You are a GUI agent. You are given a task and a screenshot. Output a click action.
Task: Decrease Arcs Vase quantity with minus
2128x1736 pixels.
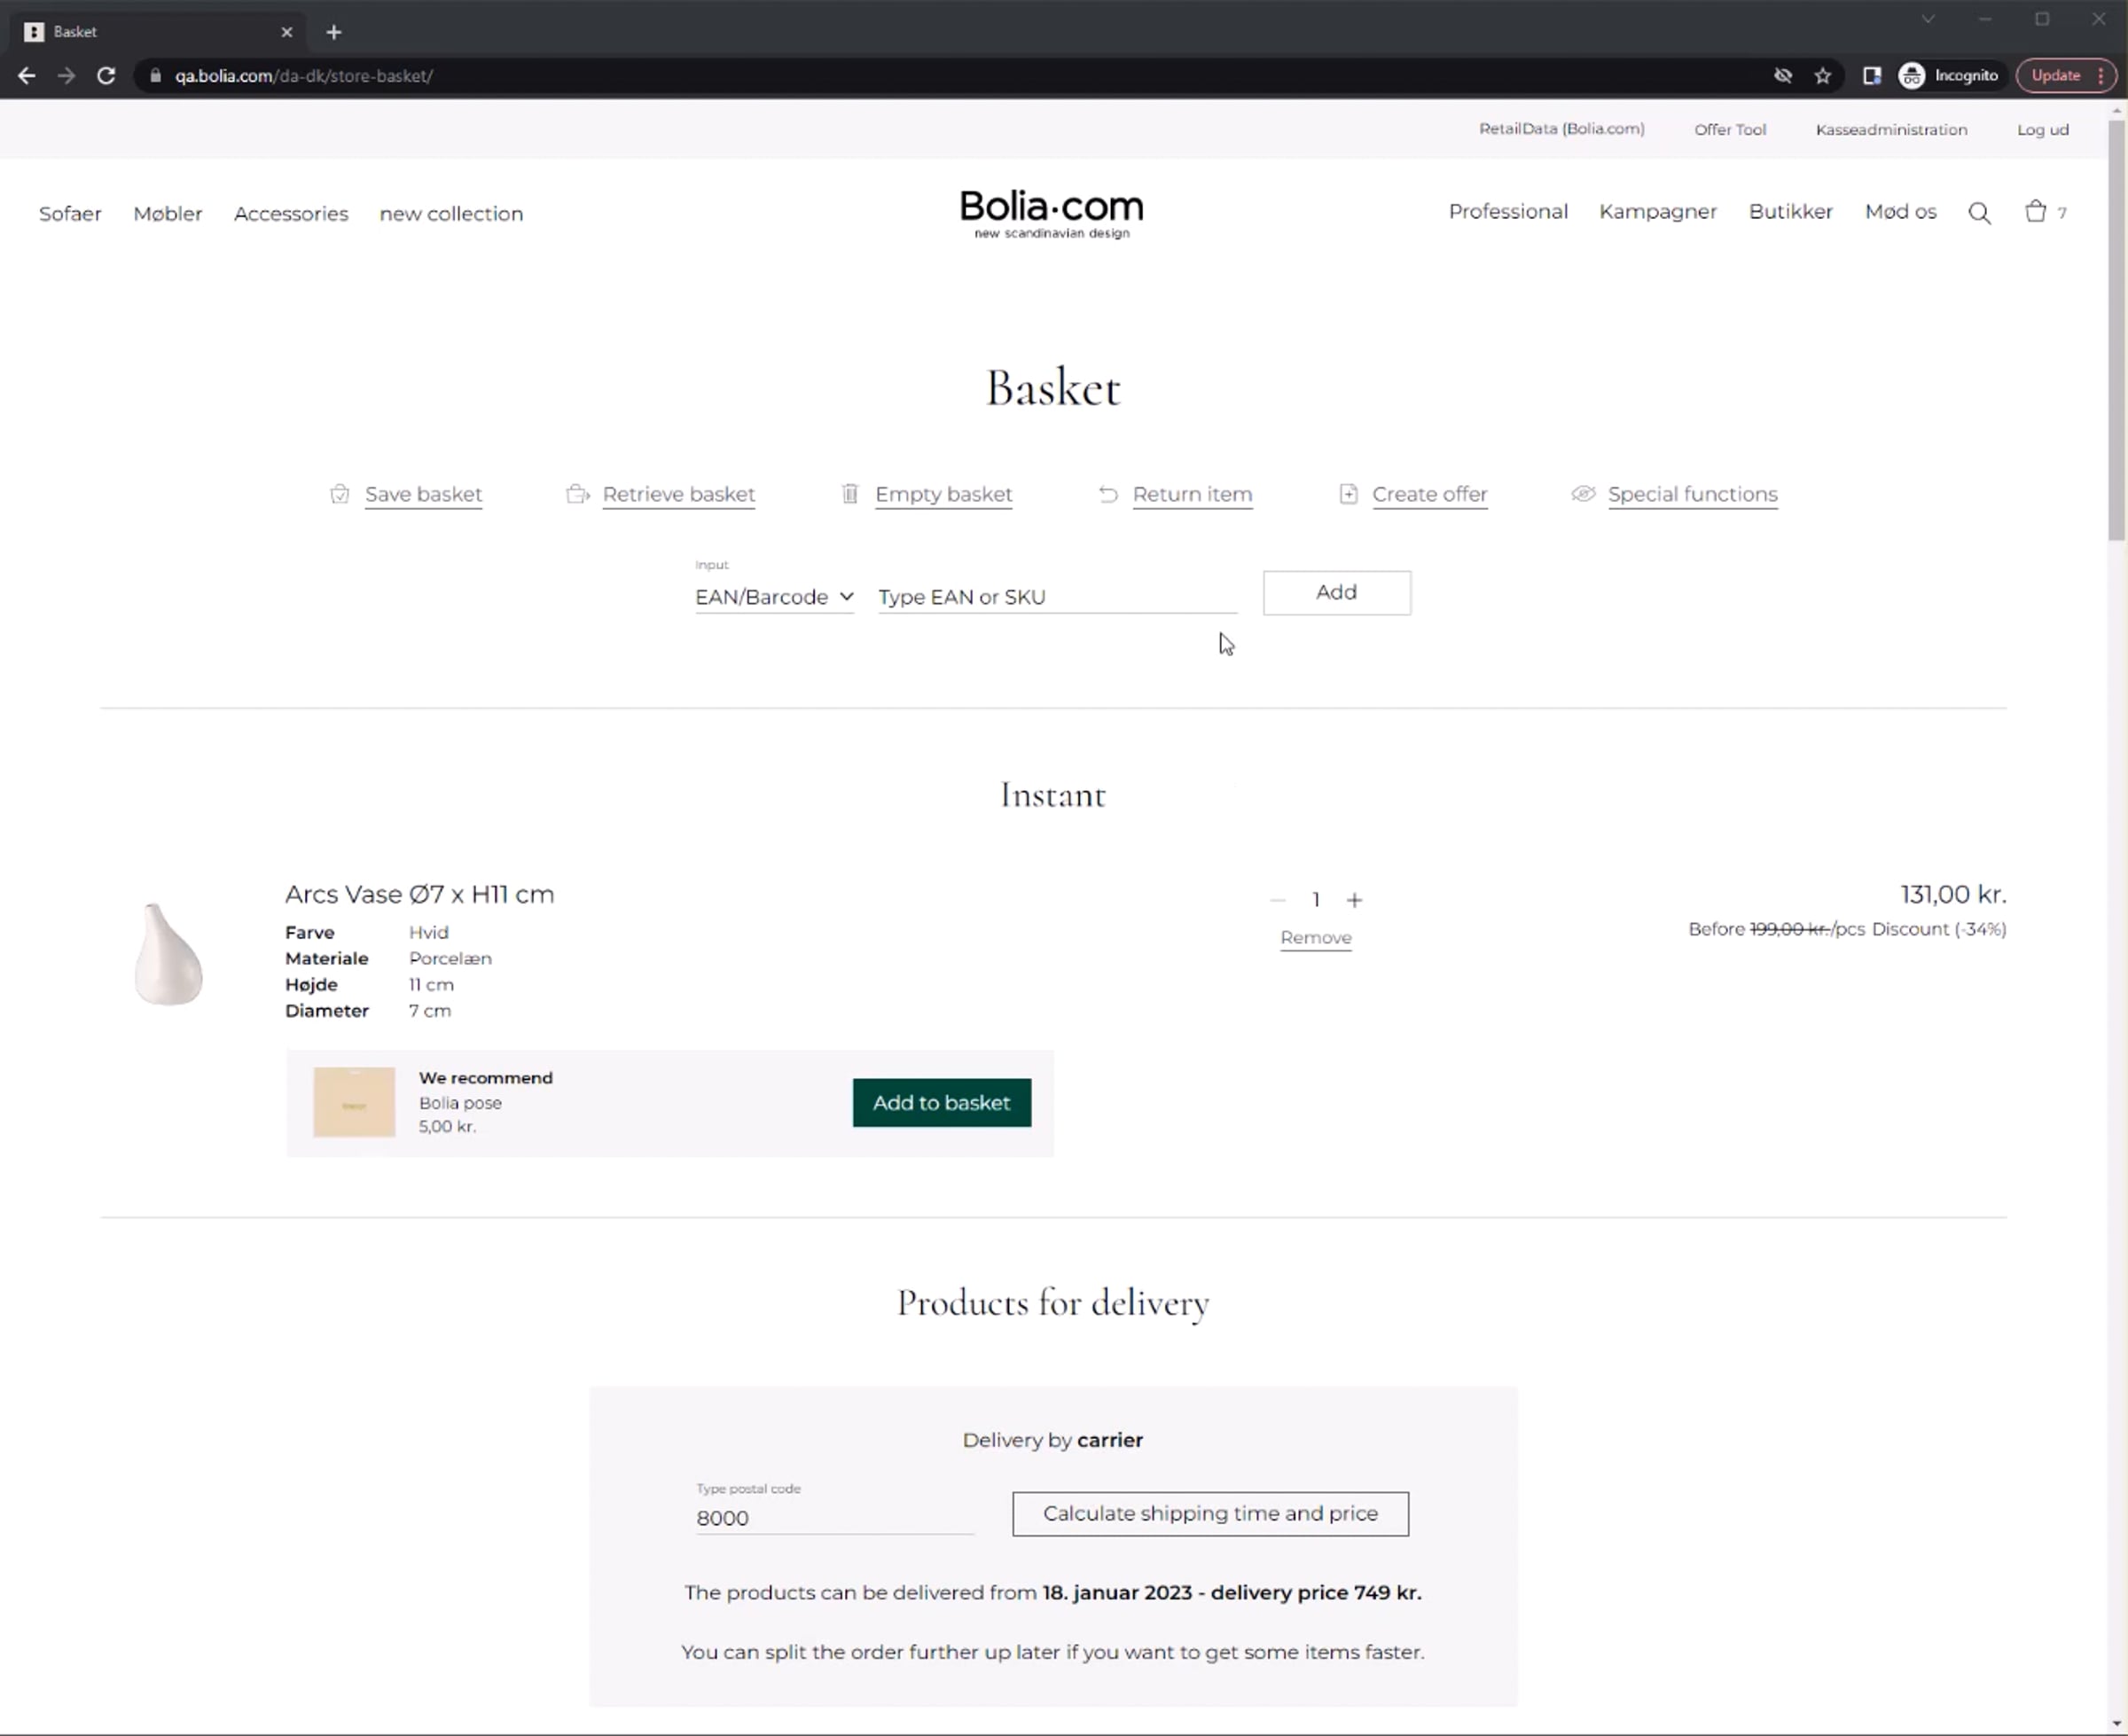1277,900
